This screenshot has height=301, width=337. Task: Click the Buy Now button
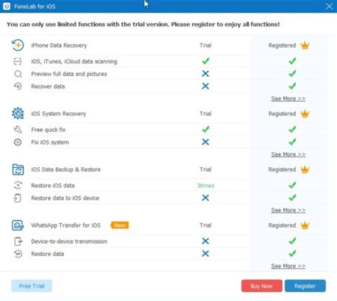coord(262,286)
